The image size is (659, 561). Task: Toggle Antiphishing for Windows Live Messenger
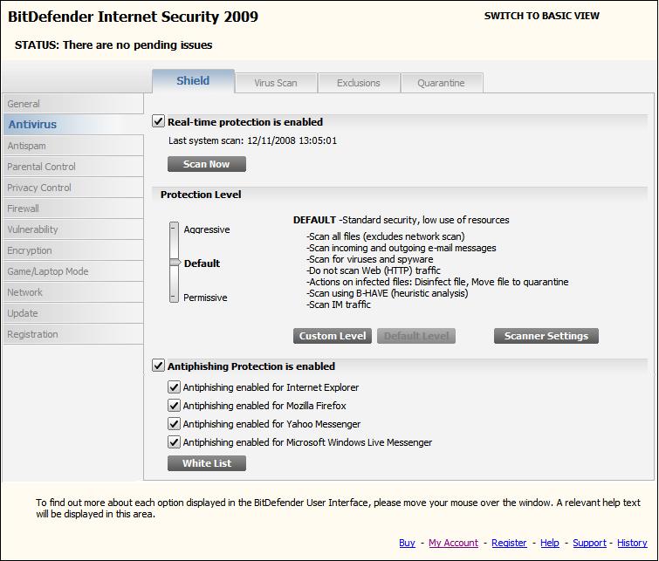[x=174, y=442]
